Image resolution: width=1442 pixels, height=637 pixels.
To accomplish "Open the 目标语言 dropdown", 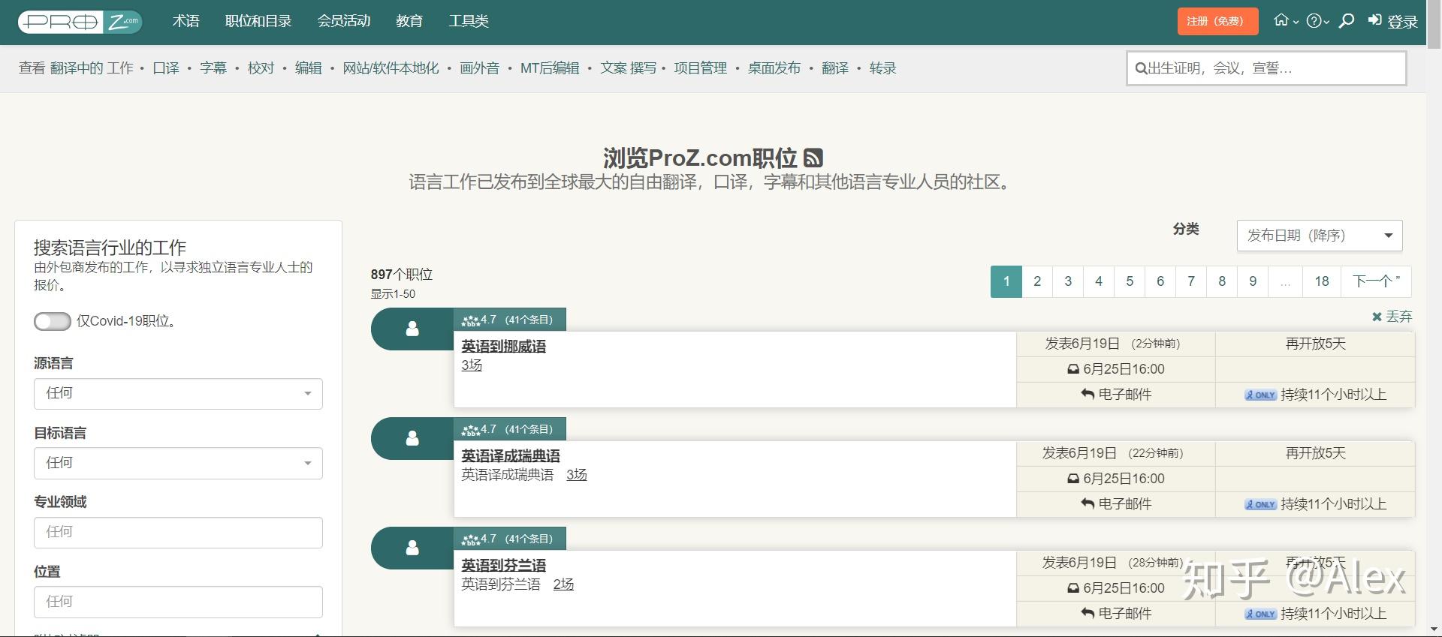I will 178,463.
